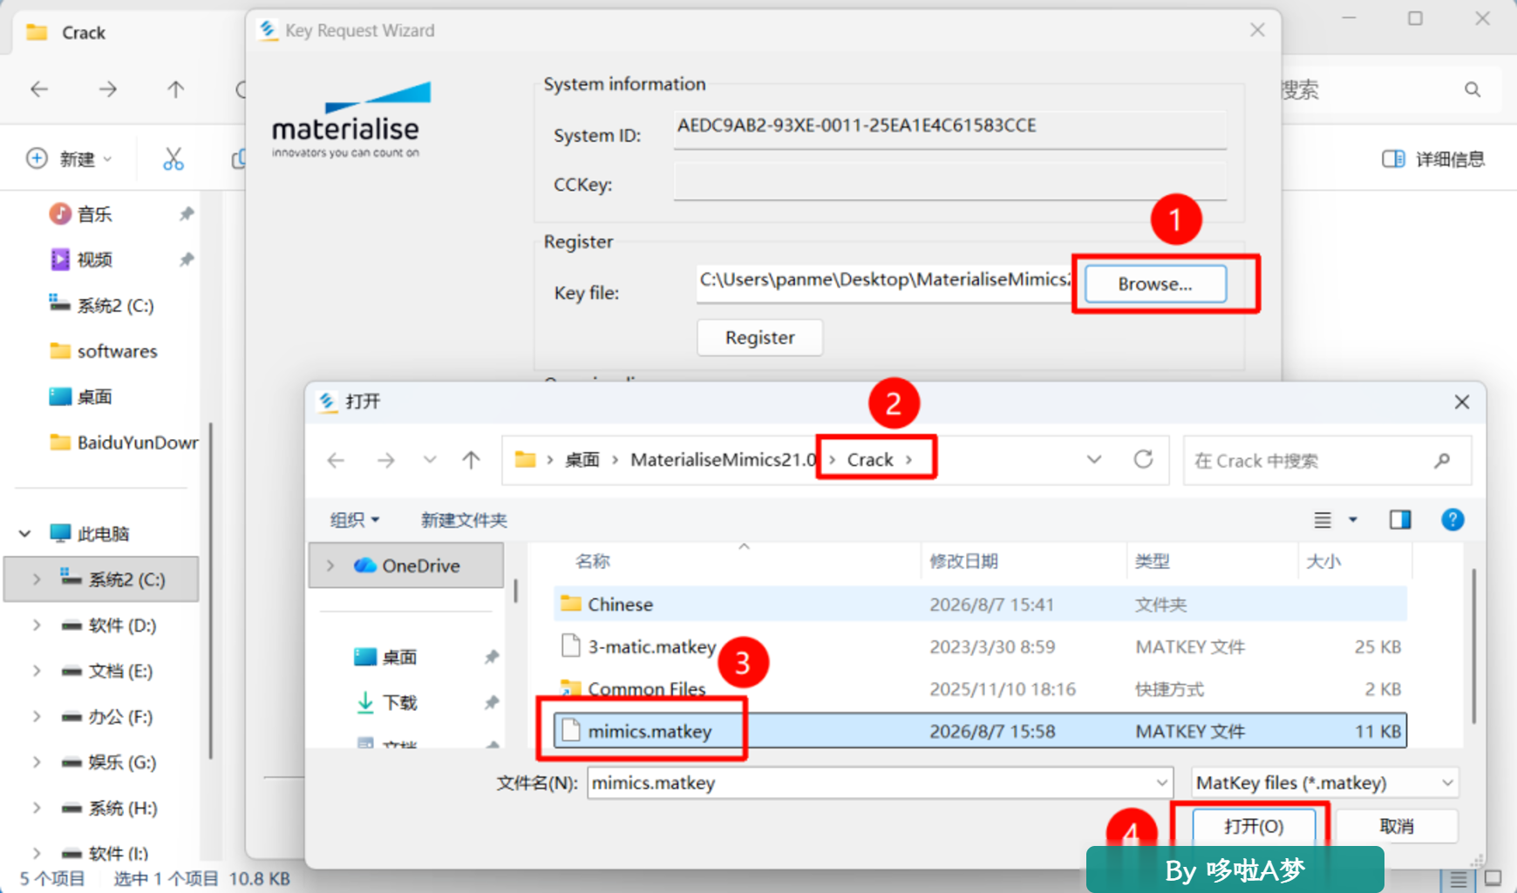Click the up arrow in Open dialog

coord(471,460)
